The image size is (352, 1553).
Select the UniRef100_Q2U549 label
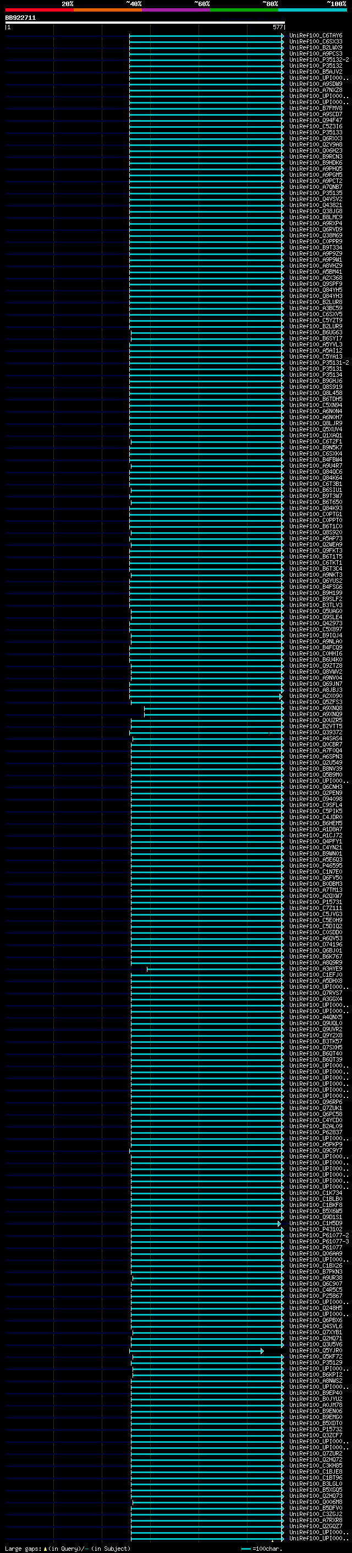point(315,762)
